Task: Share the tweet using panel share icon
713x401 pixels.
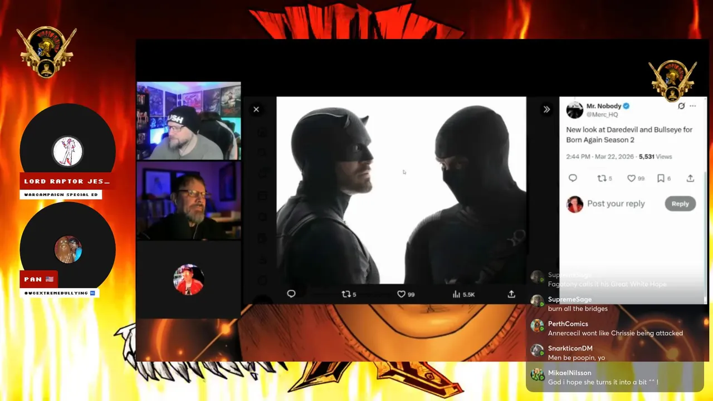Action: 690,178
